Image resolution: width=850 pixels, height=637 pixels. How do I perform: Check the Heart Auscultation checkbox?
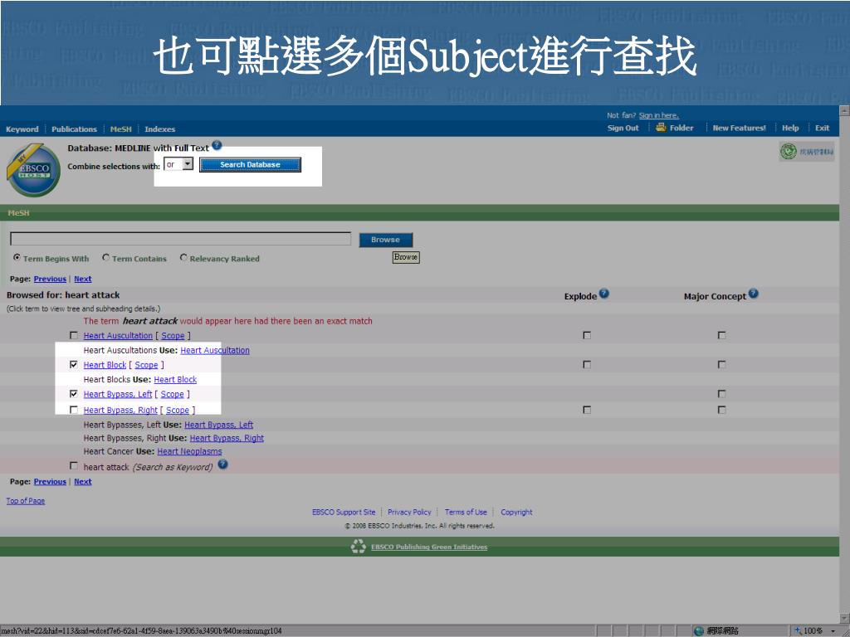[74, 335]
